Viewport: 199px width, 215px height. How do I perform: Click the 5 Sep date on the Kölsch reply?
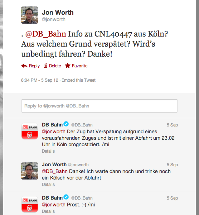pos(172,165)
